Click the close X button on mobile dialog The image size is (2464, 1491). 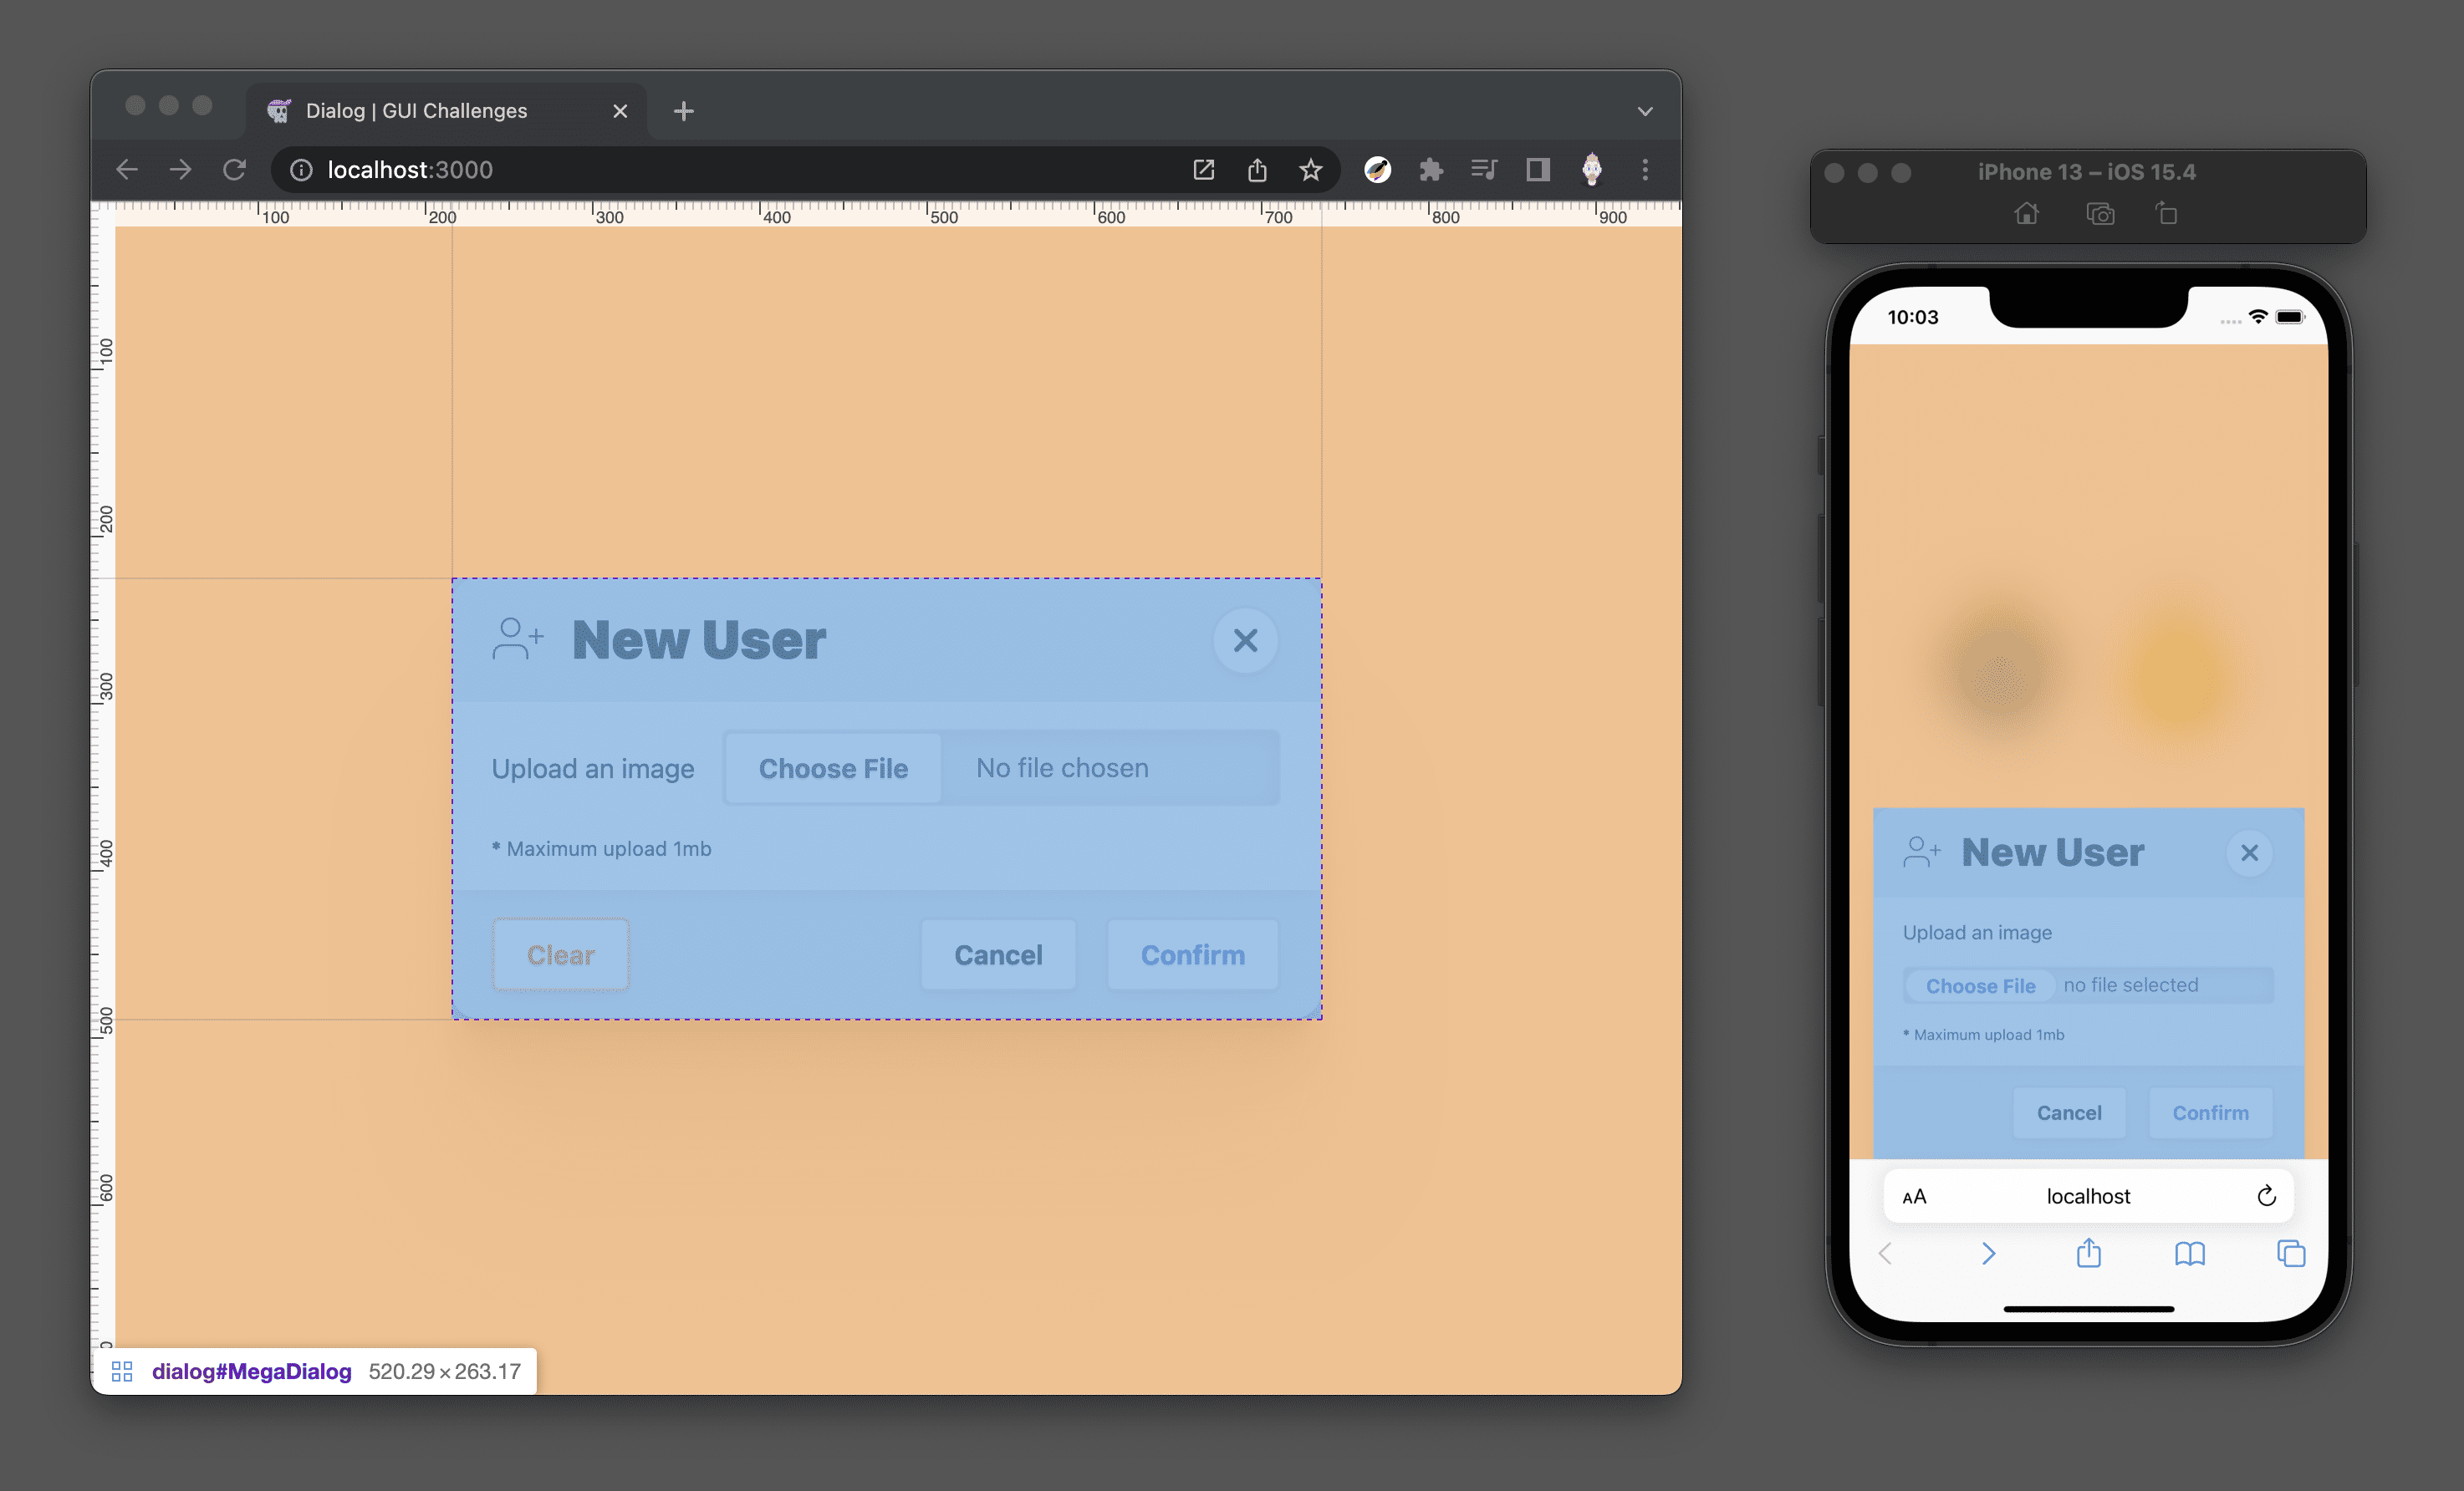tap(2251, 852)
